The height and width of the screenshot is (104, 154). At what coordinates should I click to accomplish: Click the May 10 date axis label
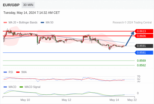tap(25, 100)
